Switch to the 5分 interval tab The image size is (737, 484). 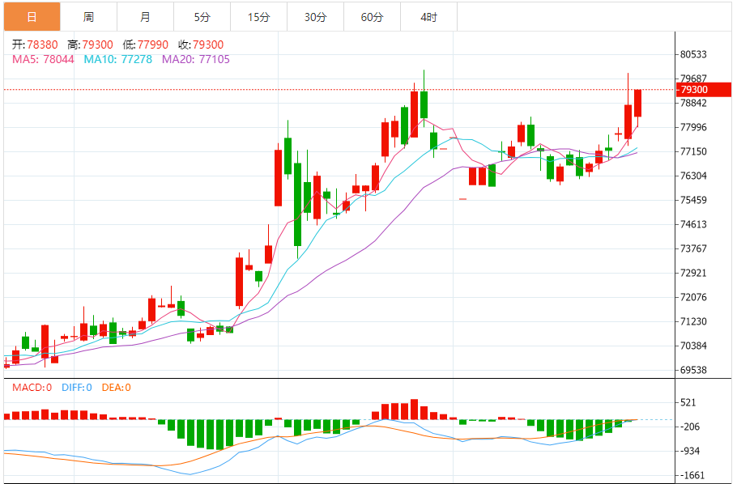pos(202,16)
